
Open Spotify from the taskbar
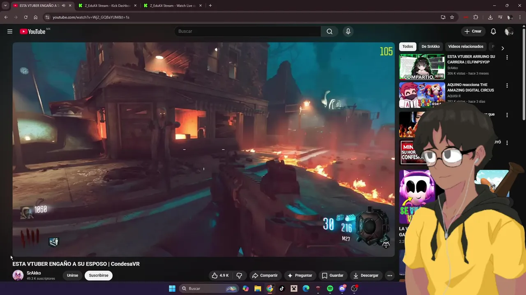(330, 288)
